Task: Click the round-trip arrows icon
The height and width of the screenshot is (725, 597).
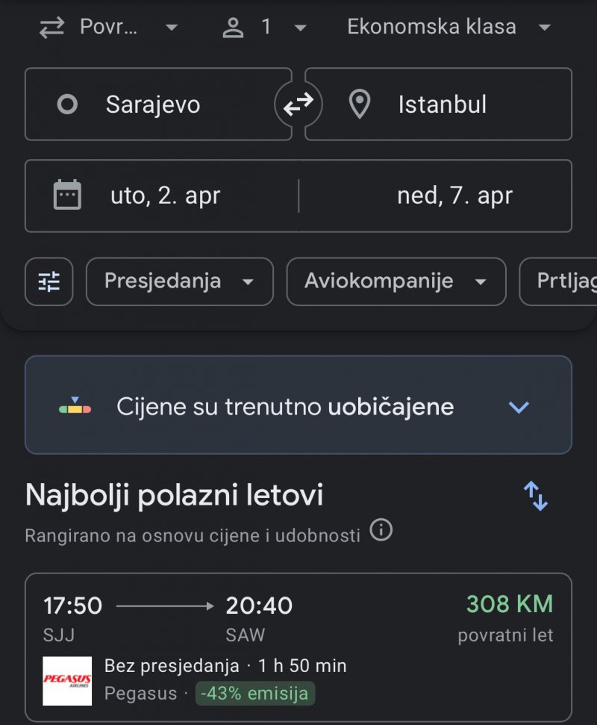Action: [51, 28]
